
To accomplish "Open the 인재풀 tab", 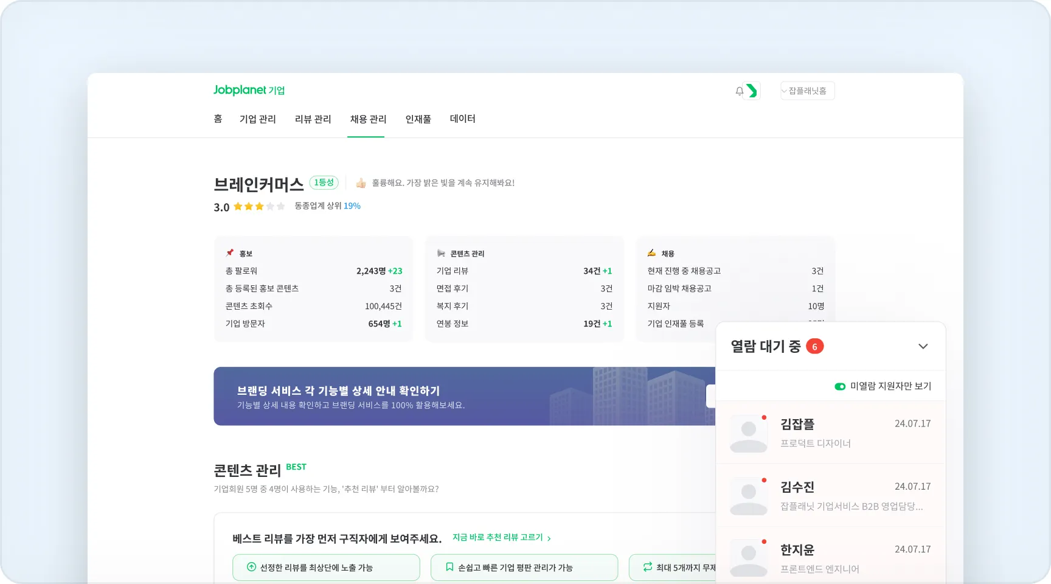I will (x=418, y=119).
